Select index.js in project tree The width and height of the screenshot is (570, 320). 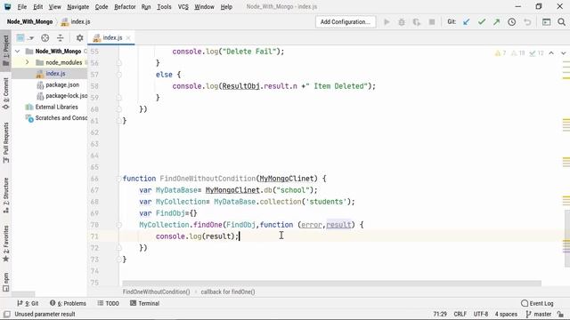pos(55,74)
